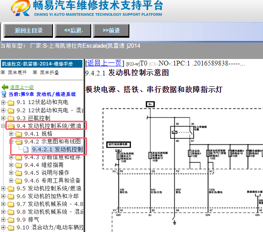The height and width of the screenshot is (232, 263).
Task: Click the <<后退 back button
Action: coord(73,31)
